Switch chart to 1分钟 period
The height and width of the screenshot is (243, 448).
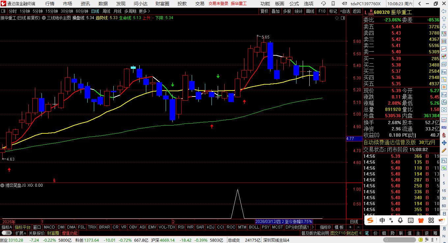(25, 11)
